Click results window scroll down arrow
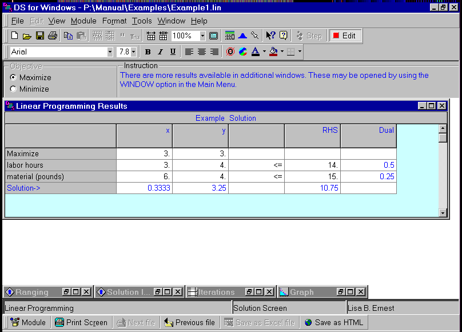The image size is (462, 332). (443, 212)
